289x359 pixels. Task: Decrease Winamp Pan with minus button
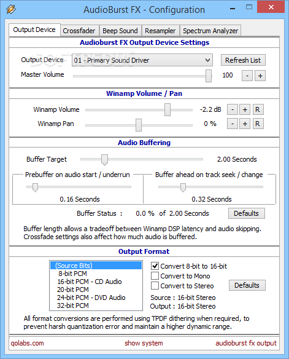tap(233, 124)
